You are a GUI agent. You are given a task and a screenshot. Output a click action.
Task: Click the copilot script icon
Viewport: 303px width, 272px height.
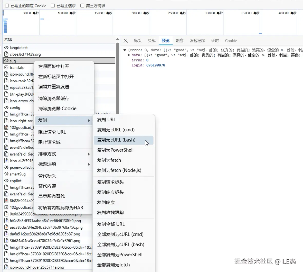point(6,181)
